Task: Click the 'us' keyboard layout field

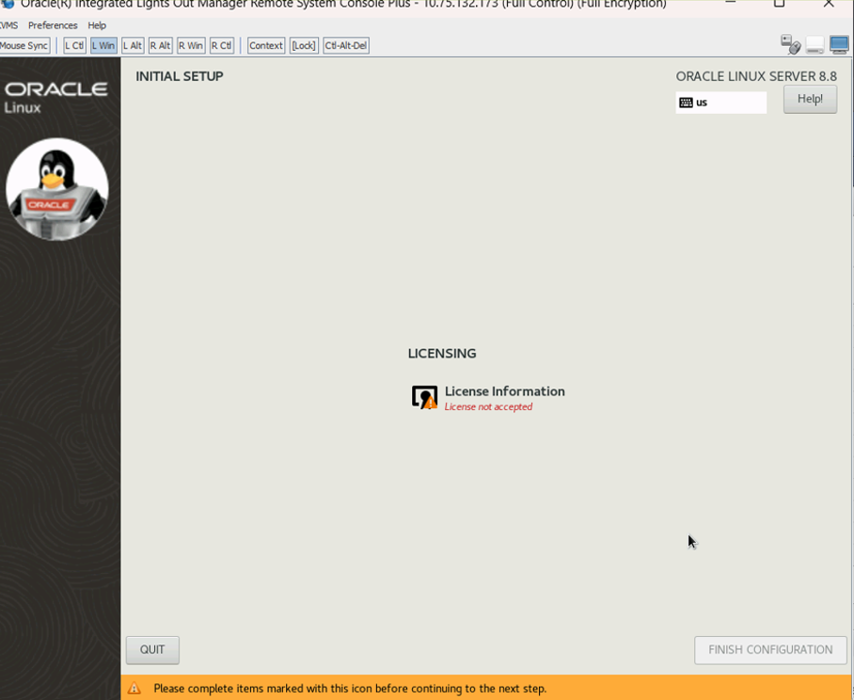Action: pos(721,103)
